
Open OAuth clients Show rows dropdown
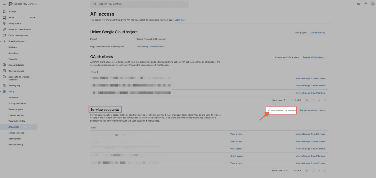(x=286, y=100)
